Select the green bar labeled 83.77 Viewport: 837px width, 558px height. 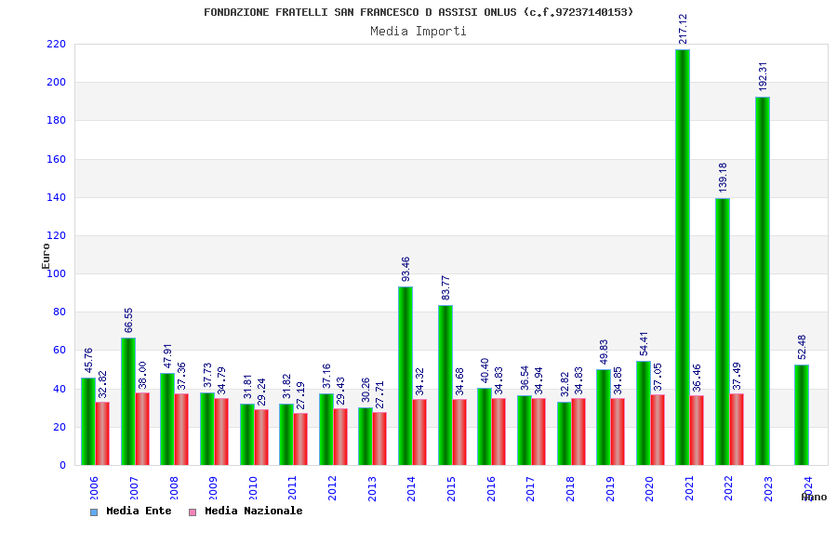(x=445, y=385)
